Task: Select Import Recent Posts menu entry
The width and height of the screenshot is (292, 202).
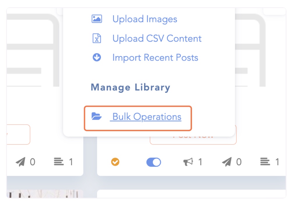Action: tap(155, 58)
